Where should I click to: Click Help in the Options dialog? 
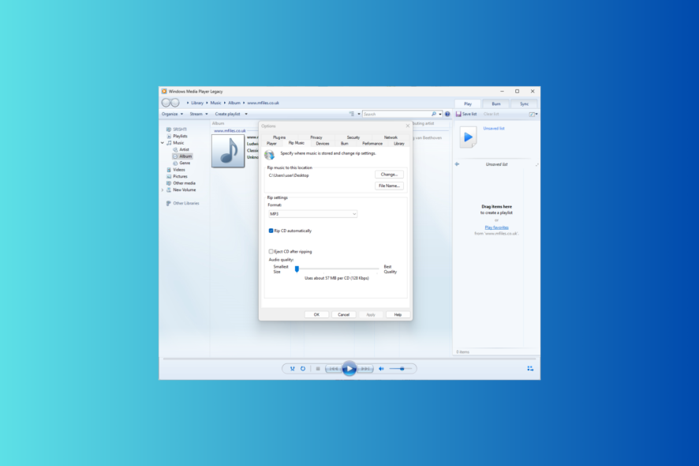(398, 314)
